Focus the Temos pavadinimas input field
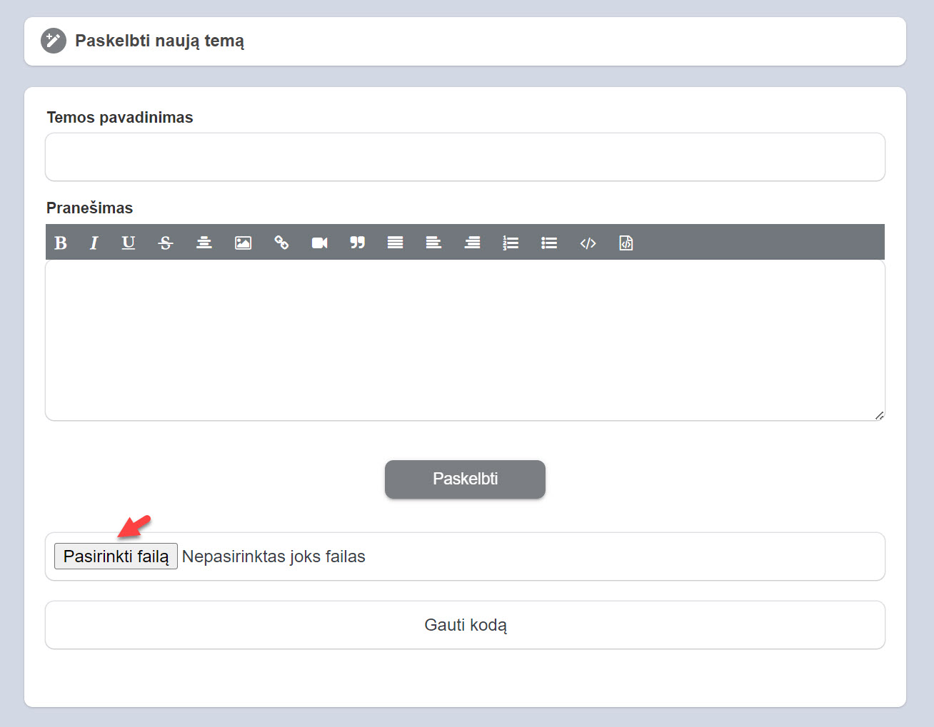934x727 pixels. 465,157
